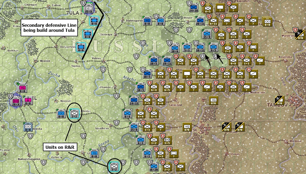Select the Soviet 6=11 infantry counter
Screen dimensions: 306x174
click(x=214, y=21)
